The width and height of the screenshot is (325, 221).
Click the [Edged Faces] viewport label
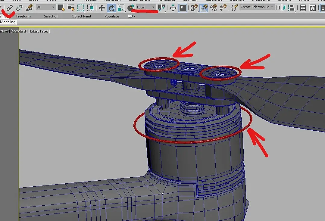point(39,31)
